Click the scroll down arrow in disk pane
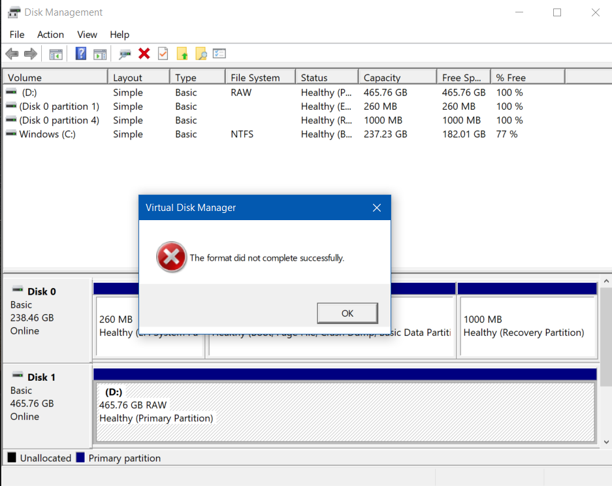The height and width of the screenshot is (486, 612). tap(606, 442)
